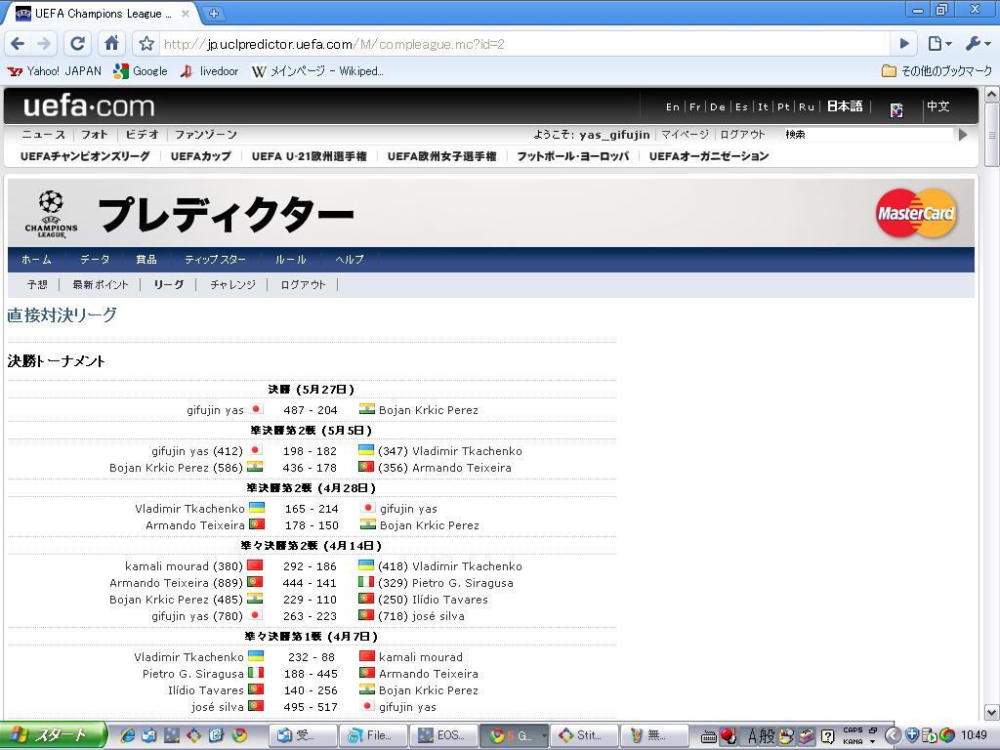Open the Yahoo! JAPAN bookmark
This screenshot has height=750, width=1000.
tap(55, 71)
